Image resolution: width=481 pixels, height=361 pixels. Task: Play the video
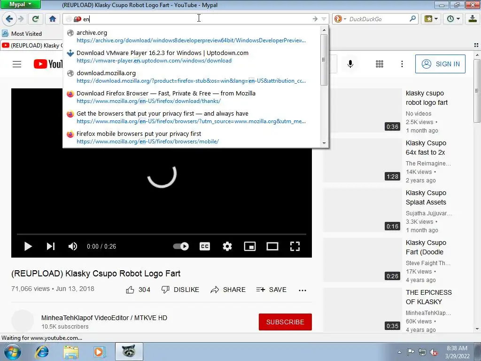[x=28, y=246]
